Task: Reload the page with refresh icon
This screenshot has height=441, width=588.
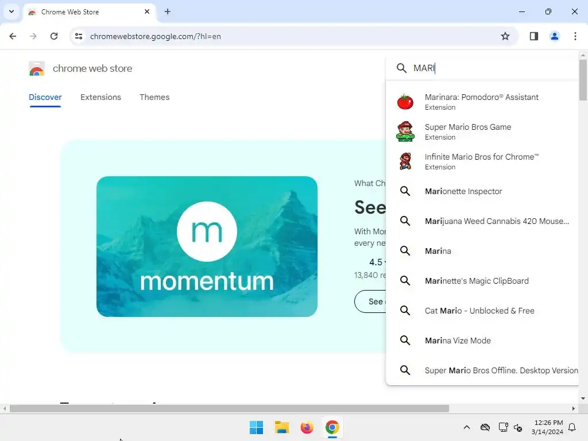Action: (54, 36)
